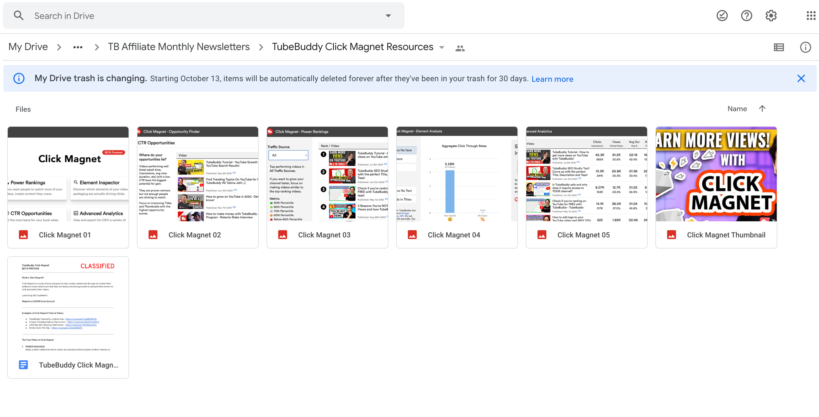This screenshot has width=819, height=417.
Task: Click image icon beside Click Magnet Thumbnail
Action: (x=672, y=235)
